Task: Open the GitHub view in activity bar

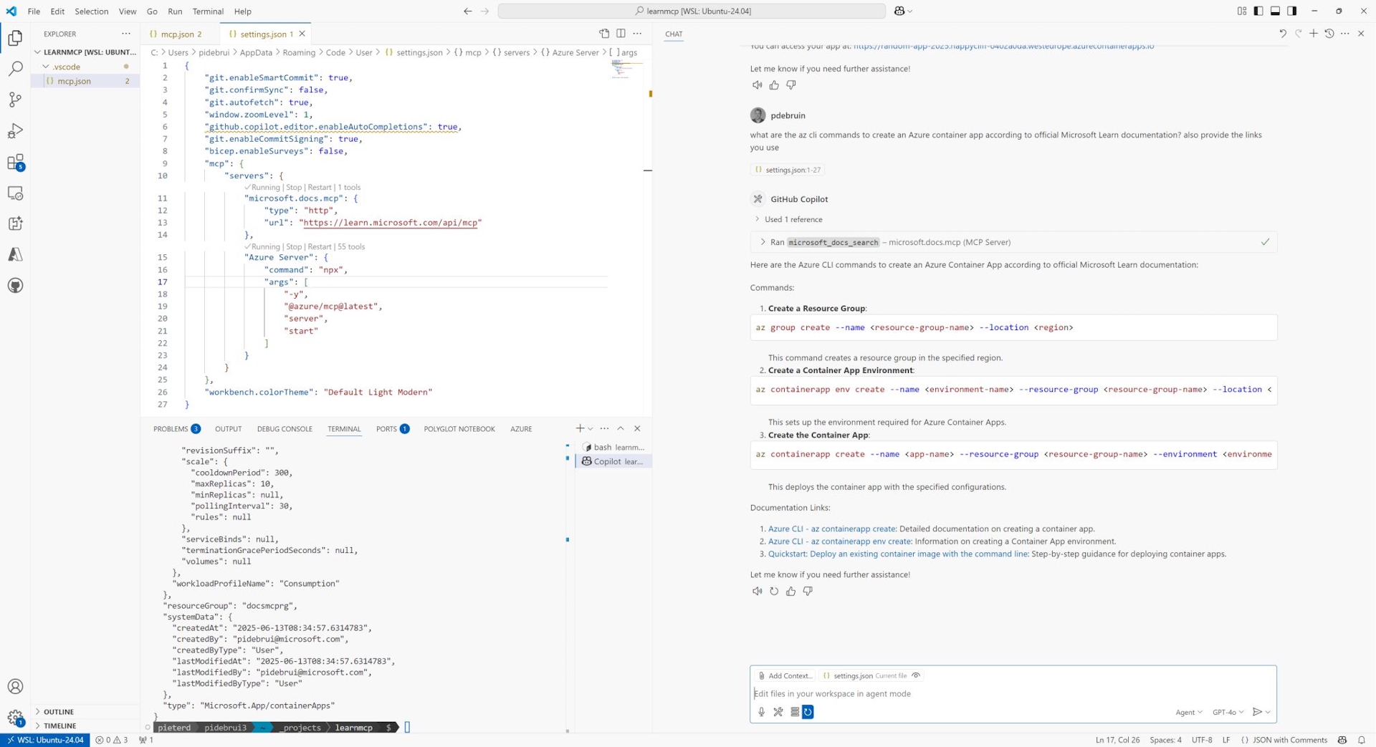Action: pos(15,286)
